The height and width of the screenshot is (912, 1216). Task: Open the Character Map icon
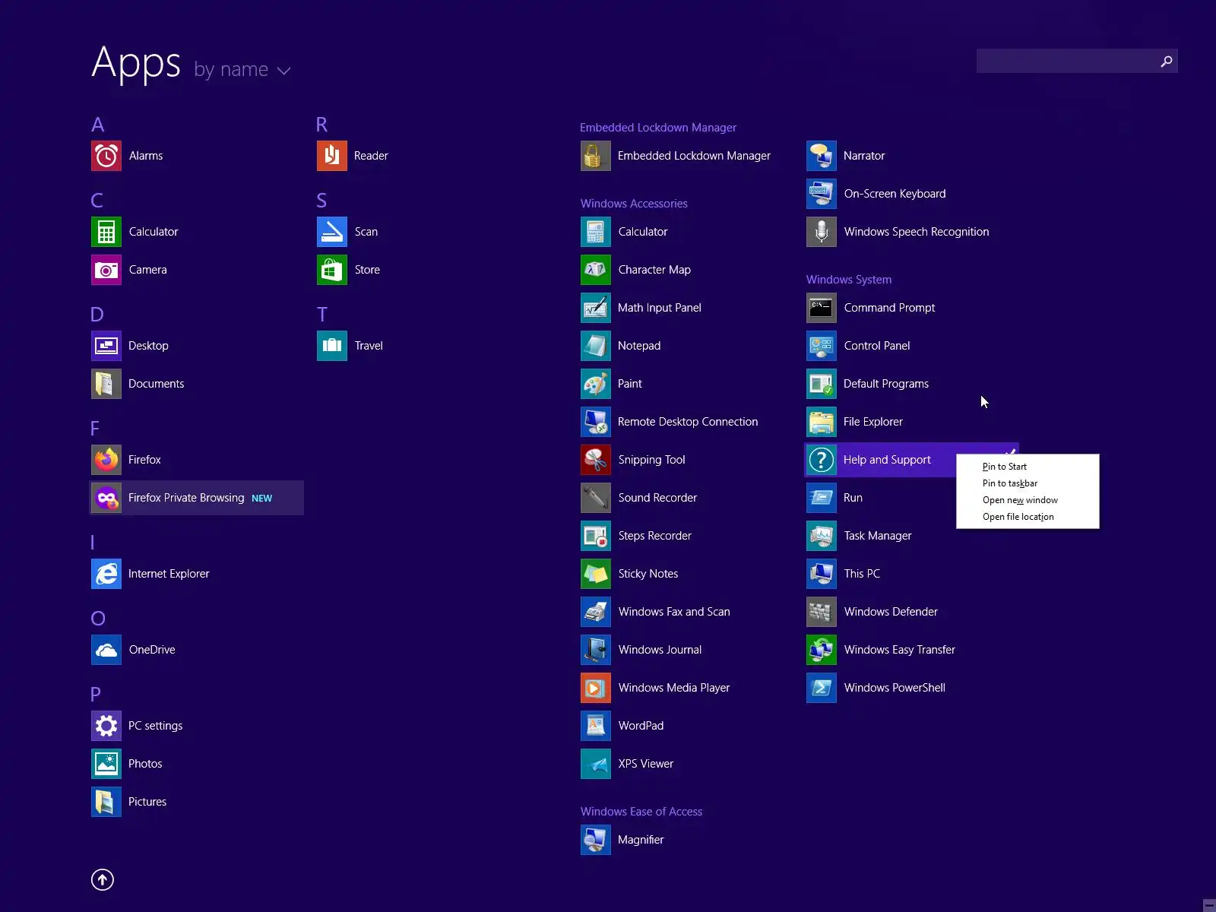[596, 270]
